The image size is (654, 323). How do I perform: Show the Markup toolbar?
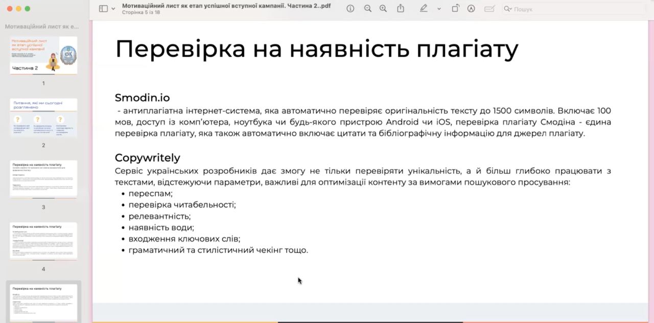point(471,9)
